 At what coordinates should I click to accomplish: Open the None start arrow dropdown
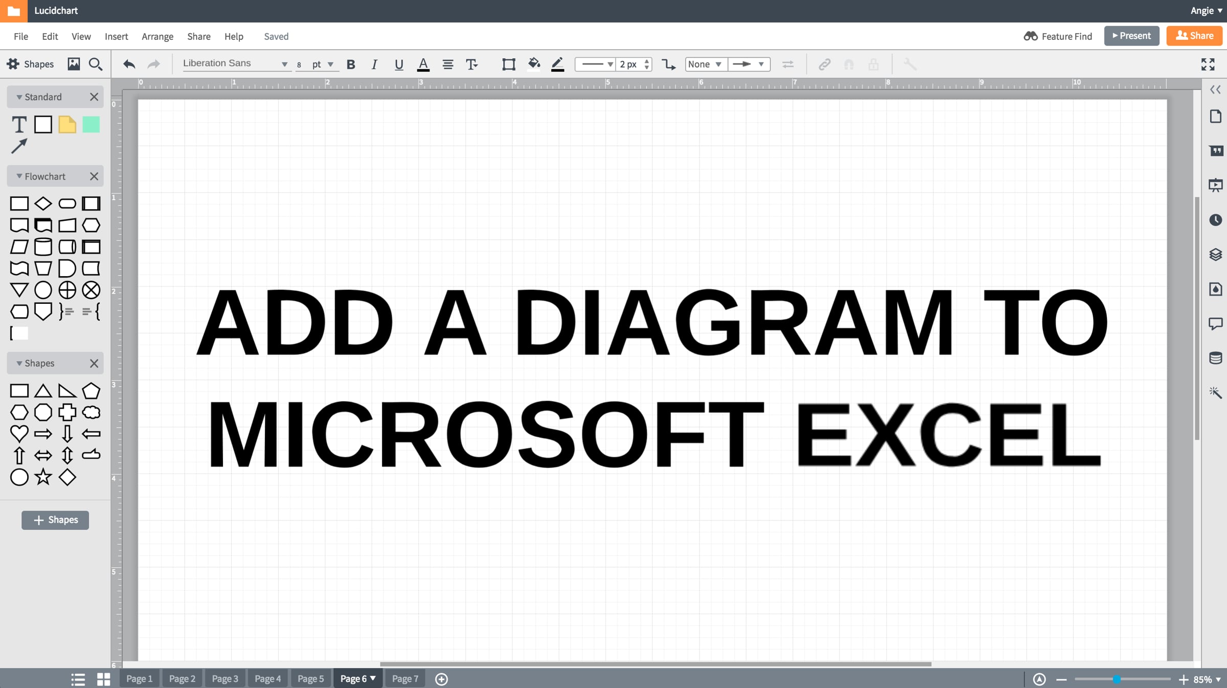click(706, 64)
